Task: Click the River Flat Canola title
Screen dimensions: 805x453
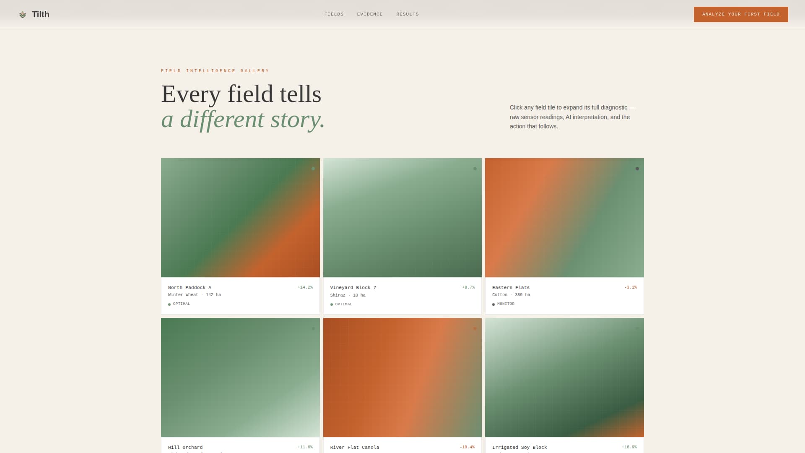Action: click(x=355, y=448)
